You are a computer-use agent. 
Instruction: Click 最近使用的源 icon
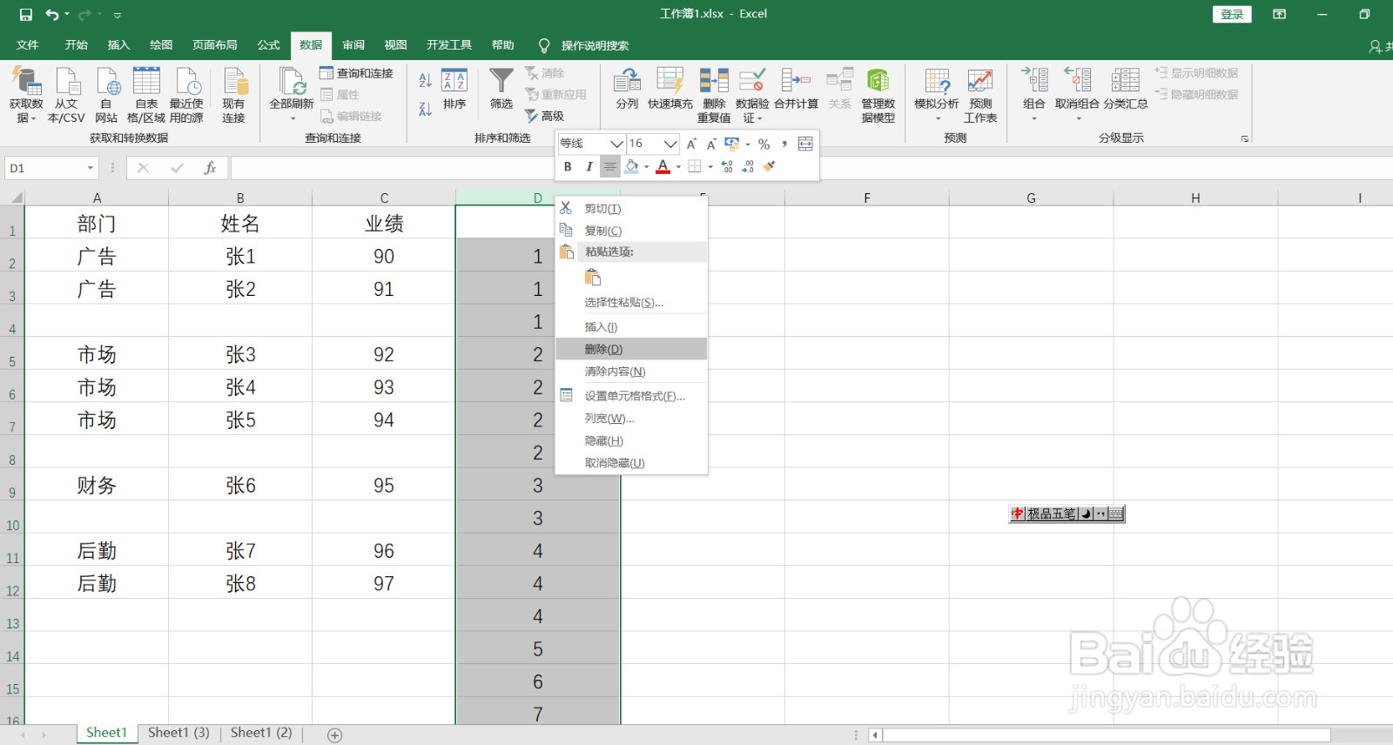tap(187, 82)
